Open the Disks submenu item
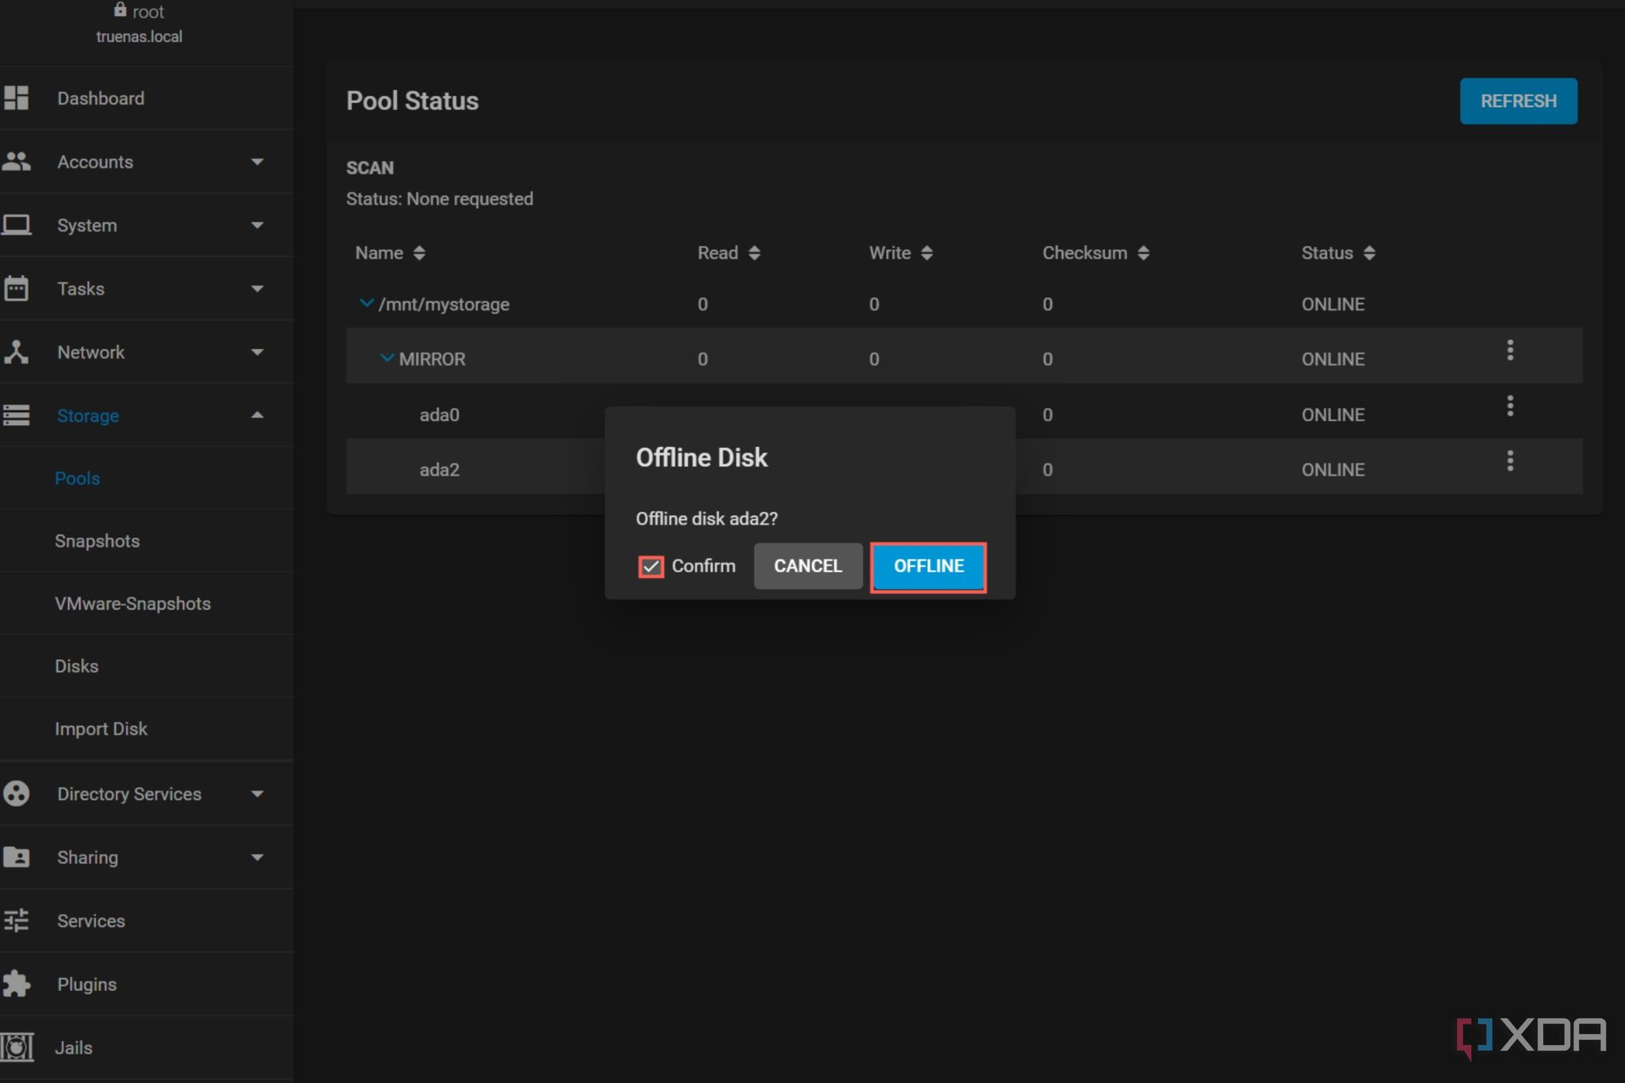 [77, 666]
